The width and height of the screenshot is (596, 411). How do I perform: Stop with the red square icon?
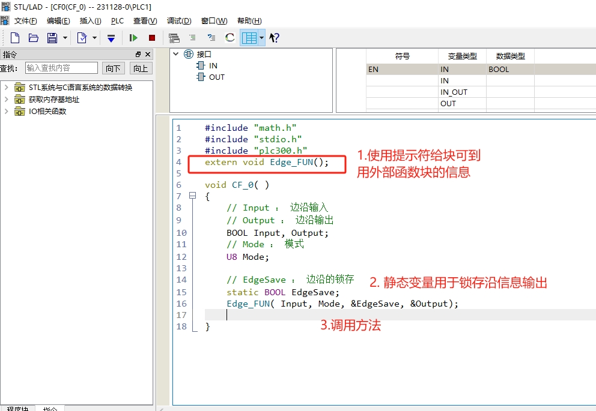[152, 38]
